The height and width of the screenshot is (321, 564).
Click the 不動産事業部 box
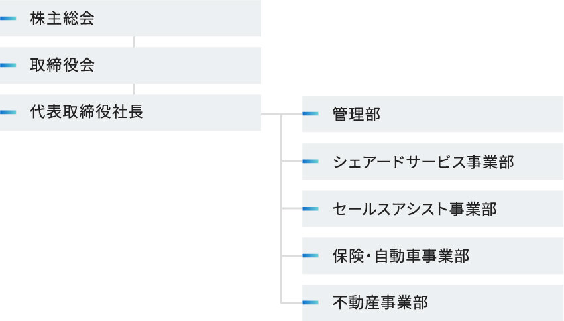pyautogui.click(x=433, y=302)
